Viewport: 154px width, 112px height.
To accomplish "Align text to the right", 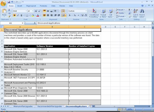I will tap(51, 15).
